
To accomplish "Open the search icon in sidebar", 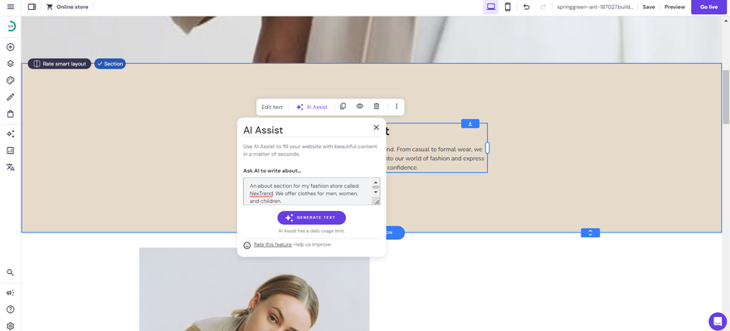I will (x=10, y=272).
